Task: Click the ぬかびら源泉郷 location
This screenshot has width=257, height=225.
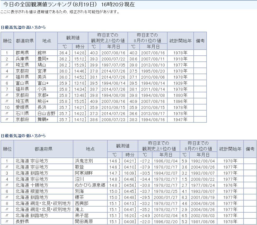Action: pyautogui.click(x=90, y=185)
